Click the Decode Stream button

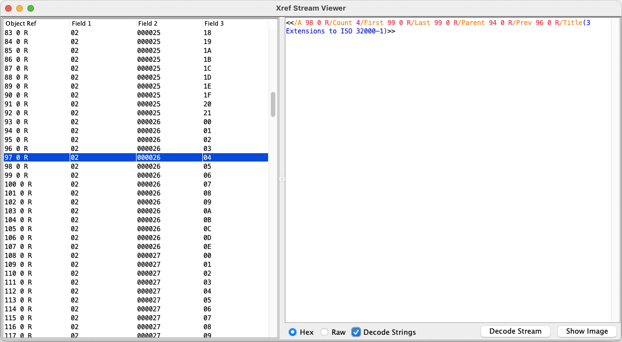(514, 331)
